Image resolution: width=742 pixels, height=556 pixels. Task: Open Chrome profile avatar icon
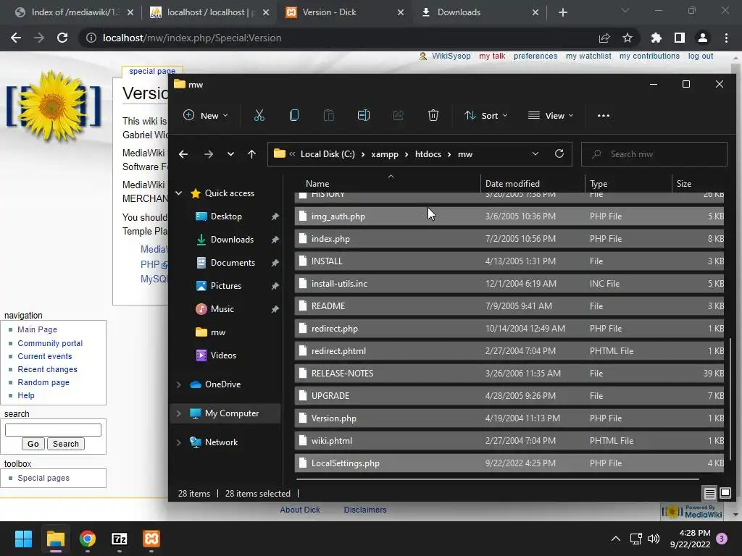[x=703, y=38]
